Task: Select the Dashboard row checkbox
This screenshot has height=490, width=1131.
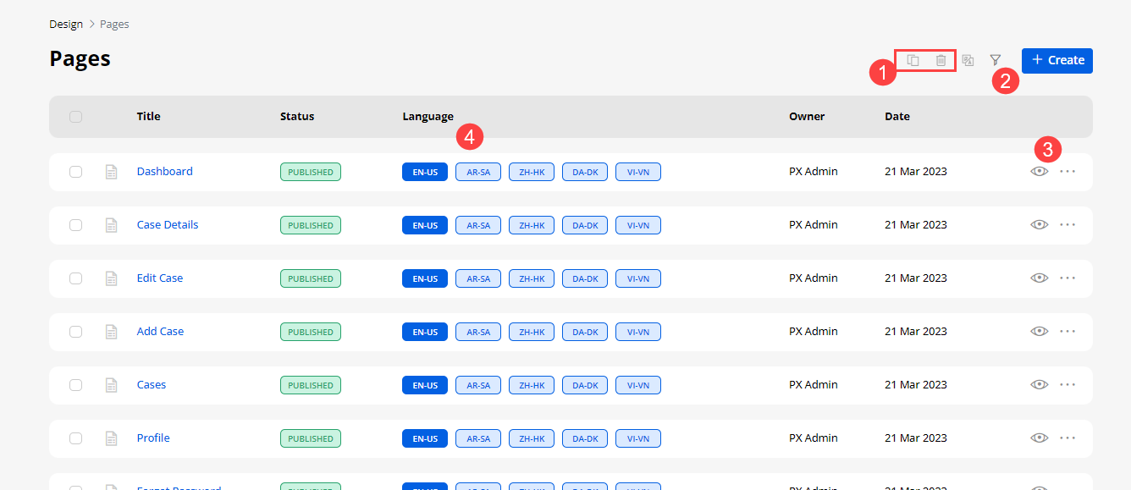Action: coord(76,172)
